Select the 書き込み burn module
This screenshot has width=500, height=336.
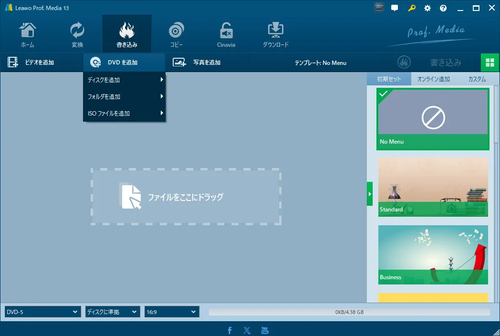tap(126, 34)
